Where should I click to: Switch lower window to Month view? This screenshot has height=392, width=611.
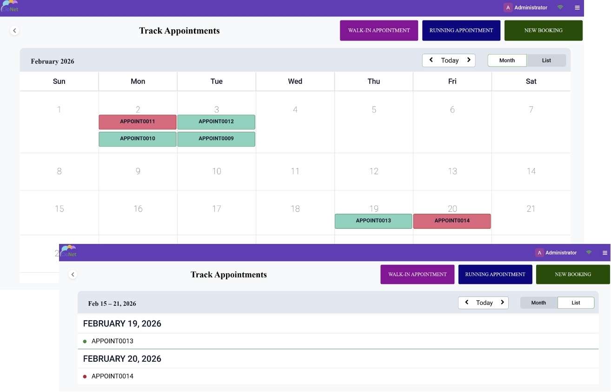[x=538, y=303]
